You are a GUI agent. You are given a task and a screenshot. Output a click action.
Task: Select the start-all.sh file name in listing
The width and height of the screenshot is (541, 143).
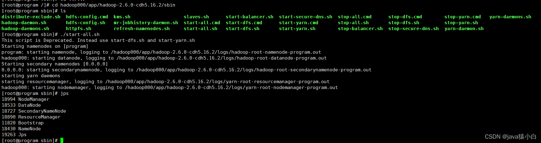click(x=201, y=29)
